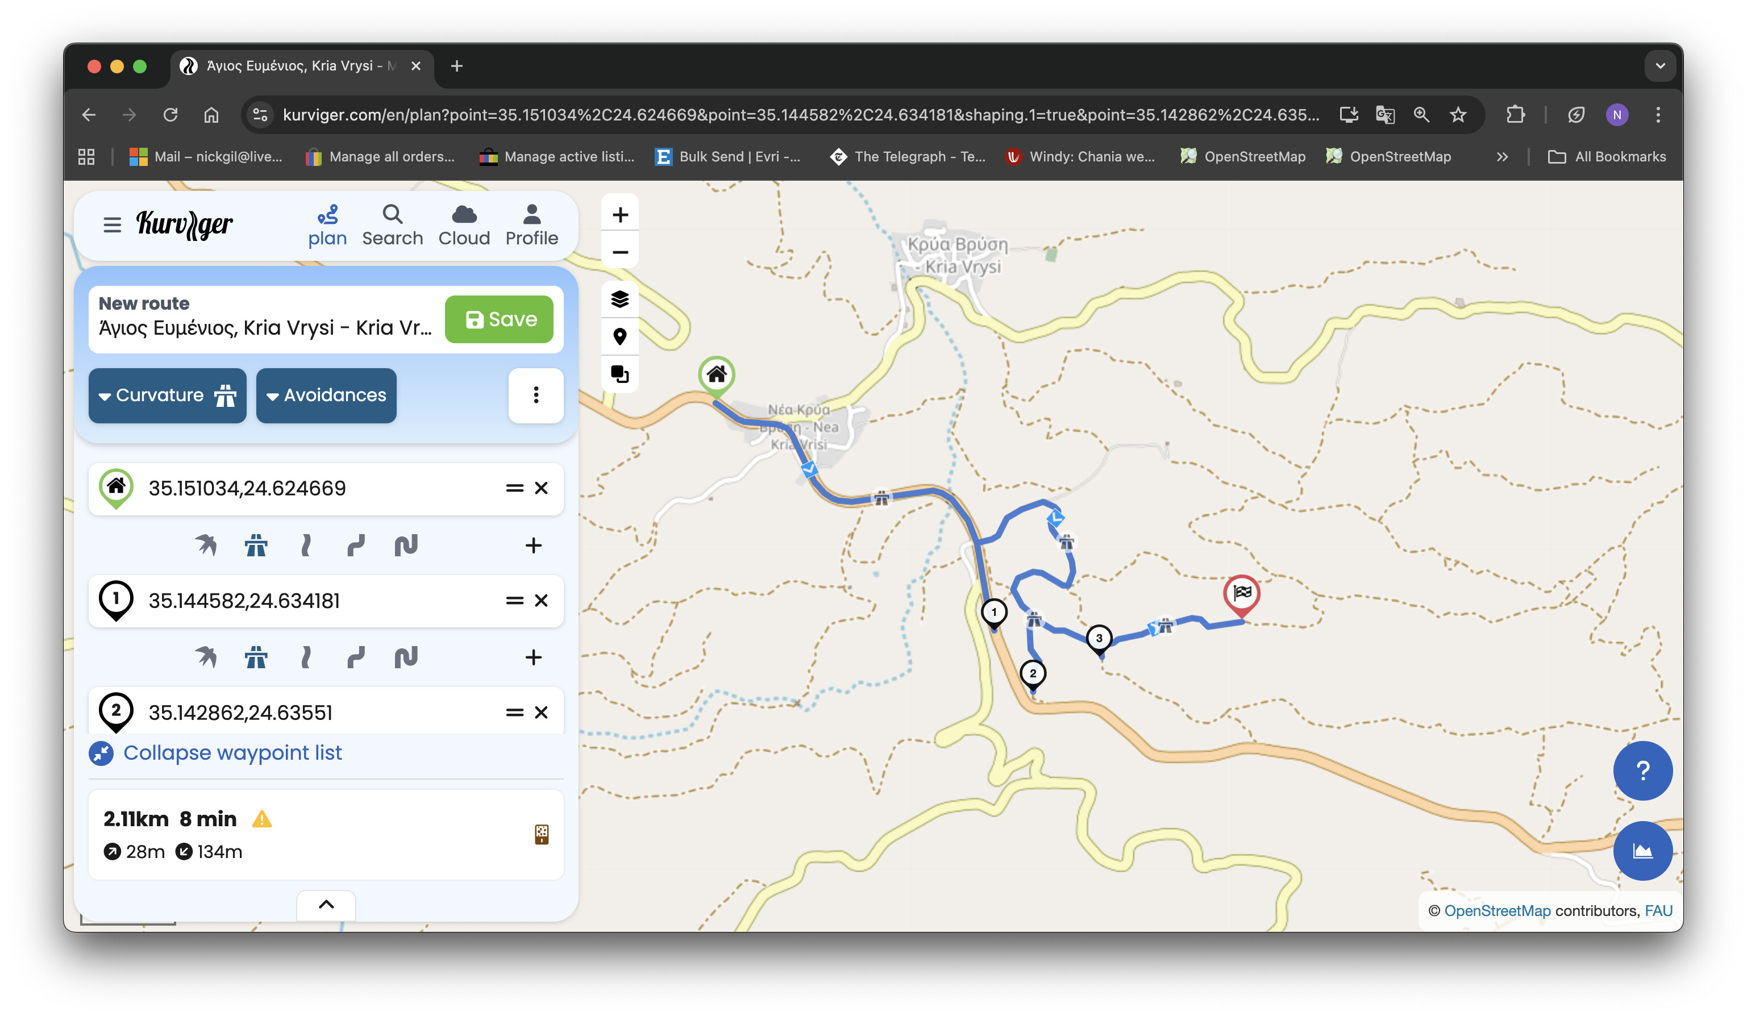The width and height of the screenshot is (1747, 1016).
Task: Expand the Curvature dropdown
Action: click(x=167, y=395)
